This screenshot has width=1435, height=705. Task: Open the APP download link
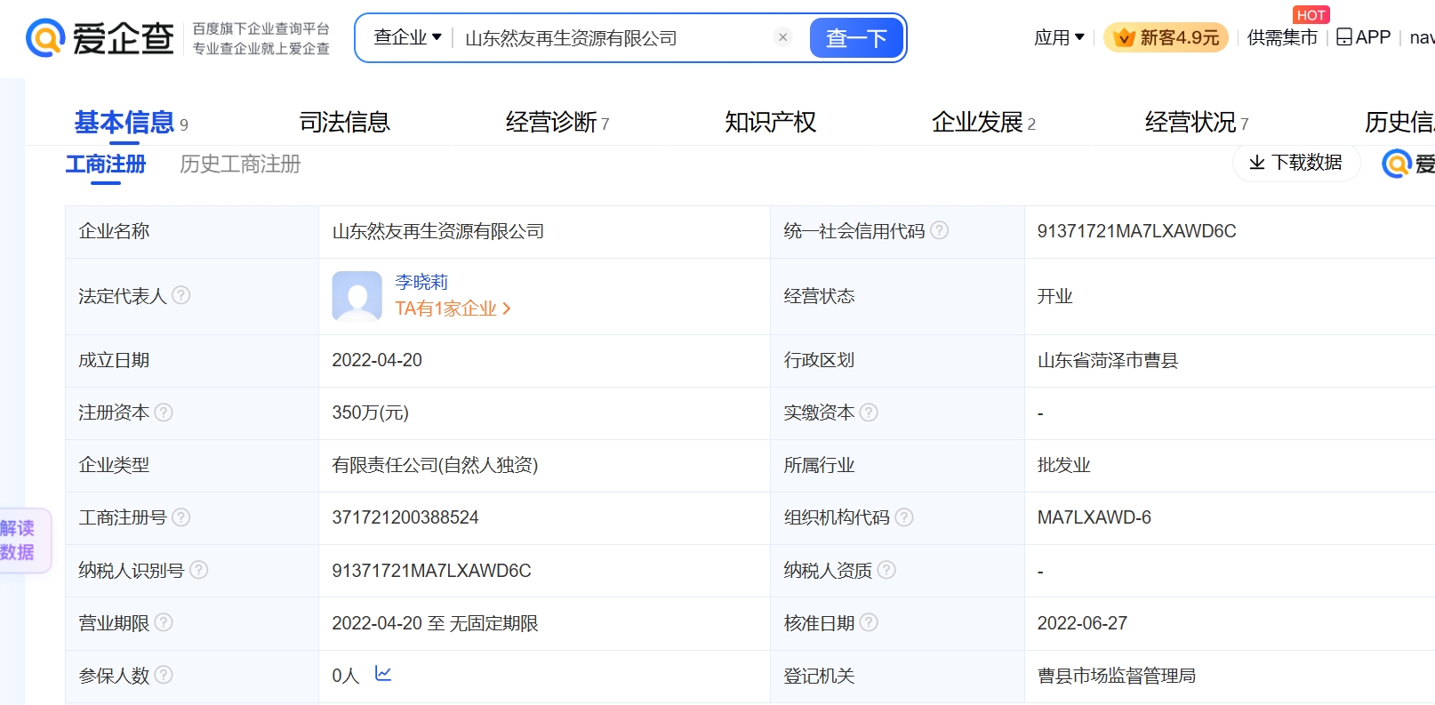pyautogui.click(x=1364, y=37)
